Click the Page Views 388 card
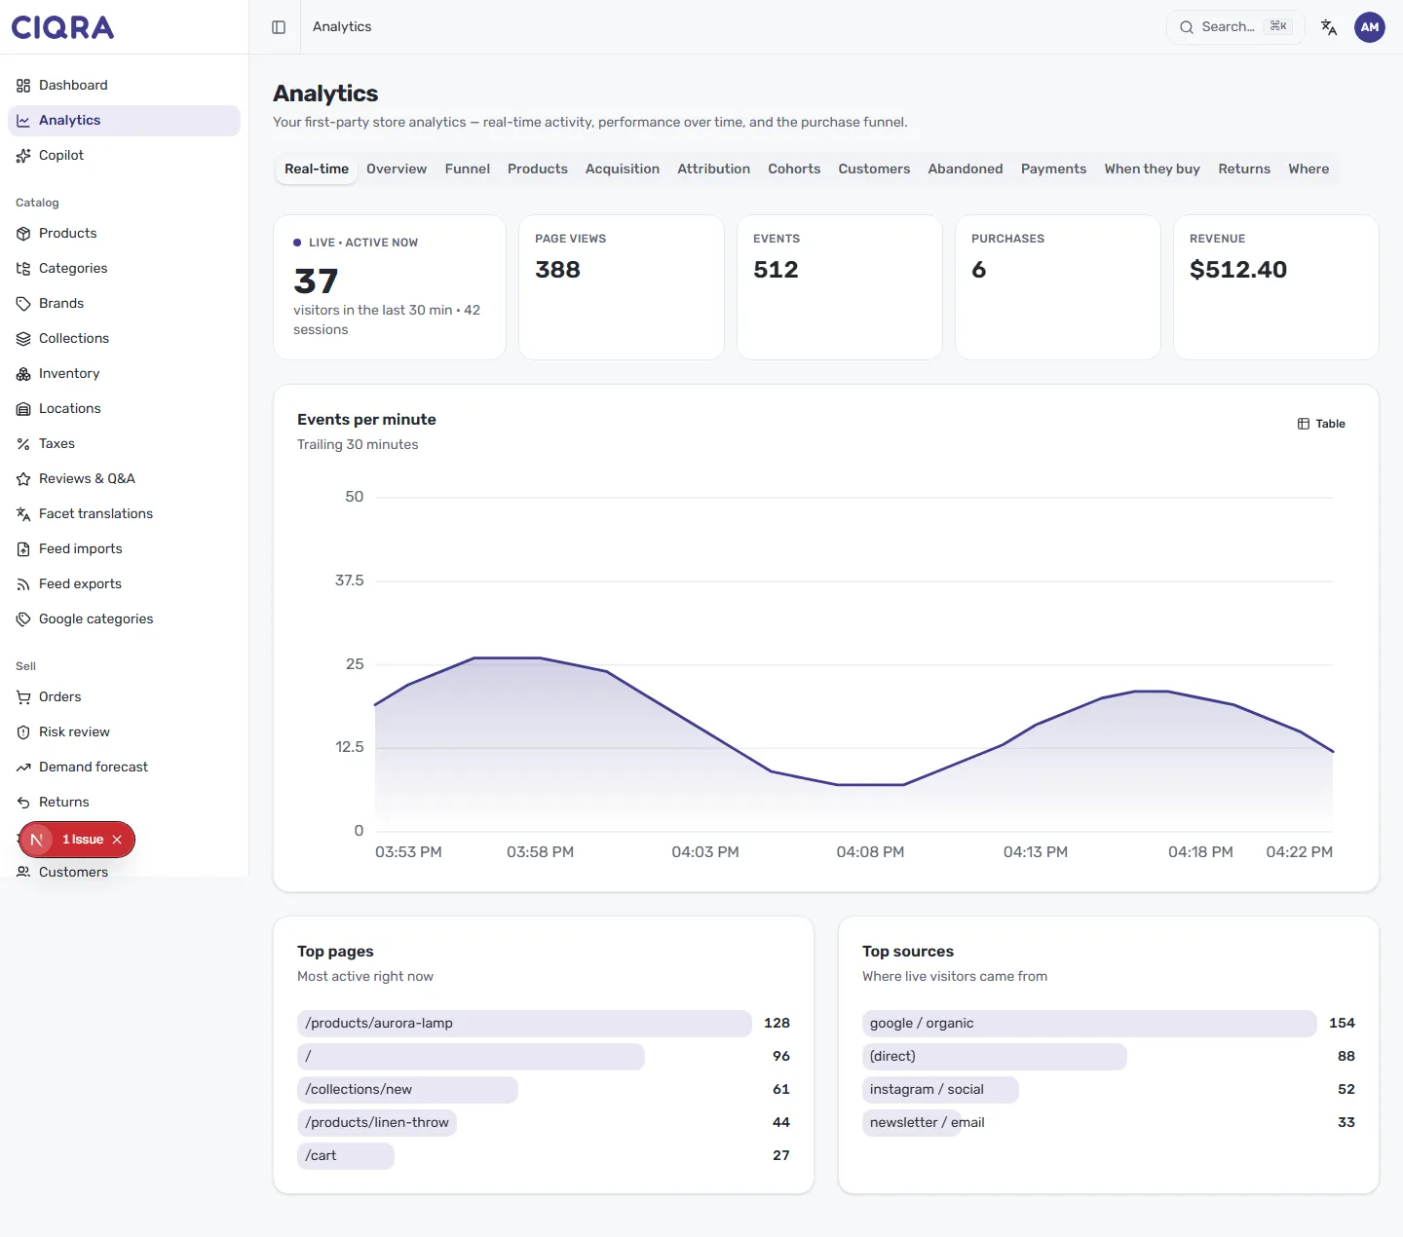This screenshot has width=1403, height=1237. (622, 287)
